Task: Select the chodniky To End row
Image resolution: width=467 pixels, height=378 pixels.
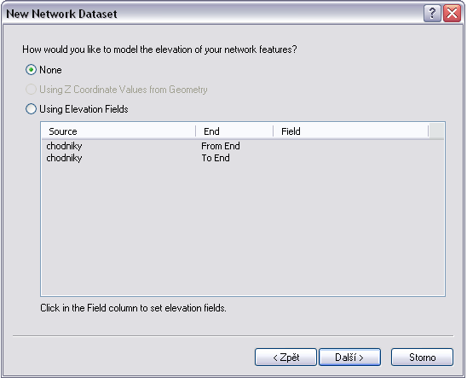Action: (x=242, y=158)
